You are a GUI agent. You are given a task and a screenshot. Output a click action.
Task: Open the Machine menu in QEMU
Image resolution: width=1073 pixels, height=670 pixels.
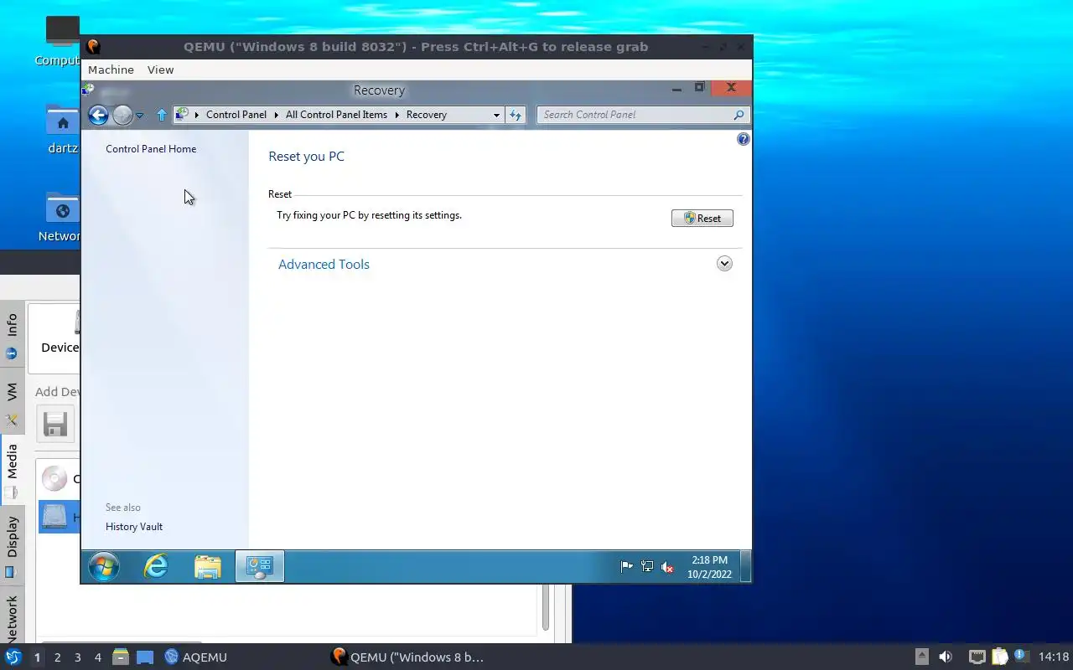click(111, 70)
